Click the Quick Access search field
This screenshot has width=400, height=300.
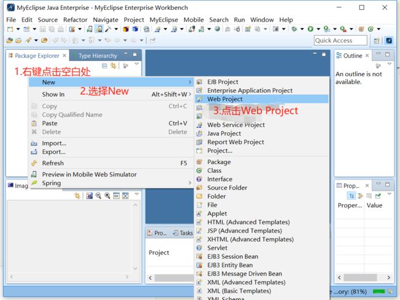[x=340, y=41]
